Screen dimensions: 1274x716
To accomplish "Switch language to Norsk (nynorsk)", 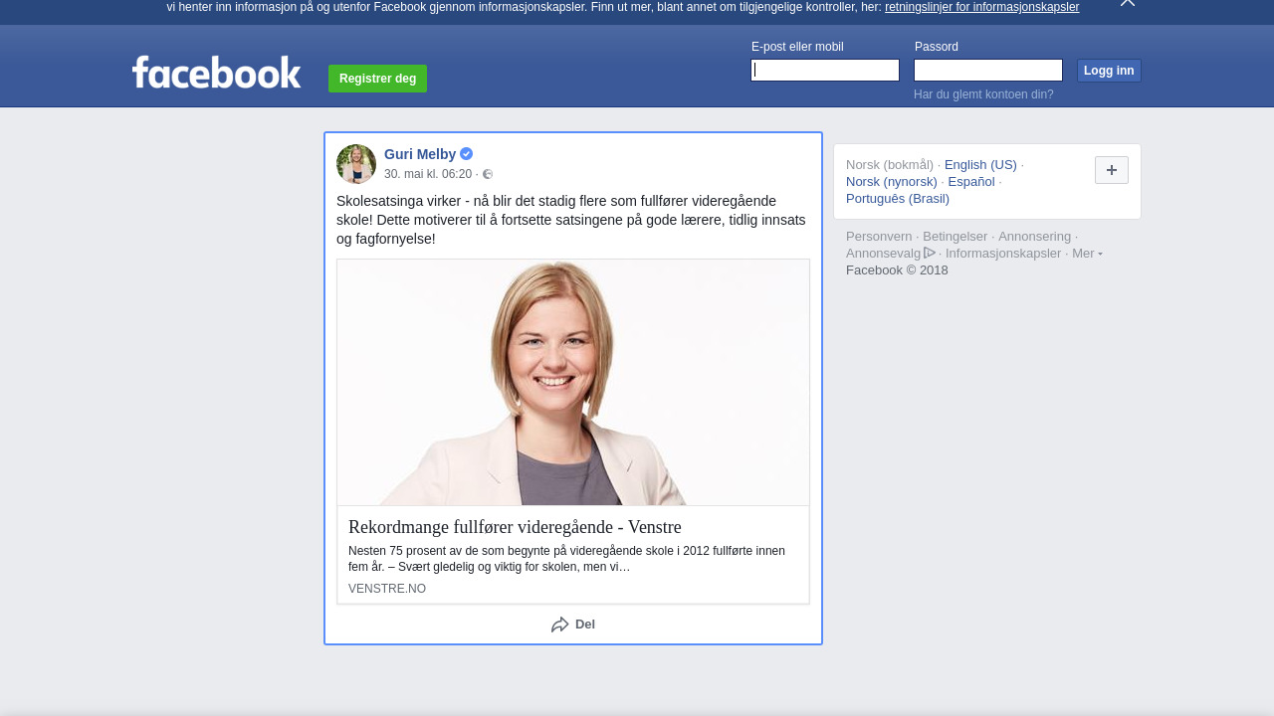I will coord(892,182).
